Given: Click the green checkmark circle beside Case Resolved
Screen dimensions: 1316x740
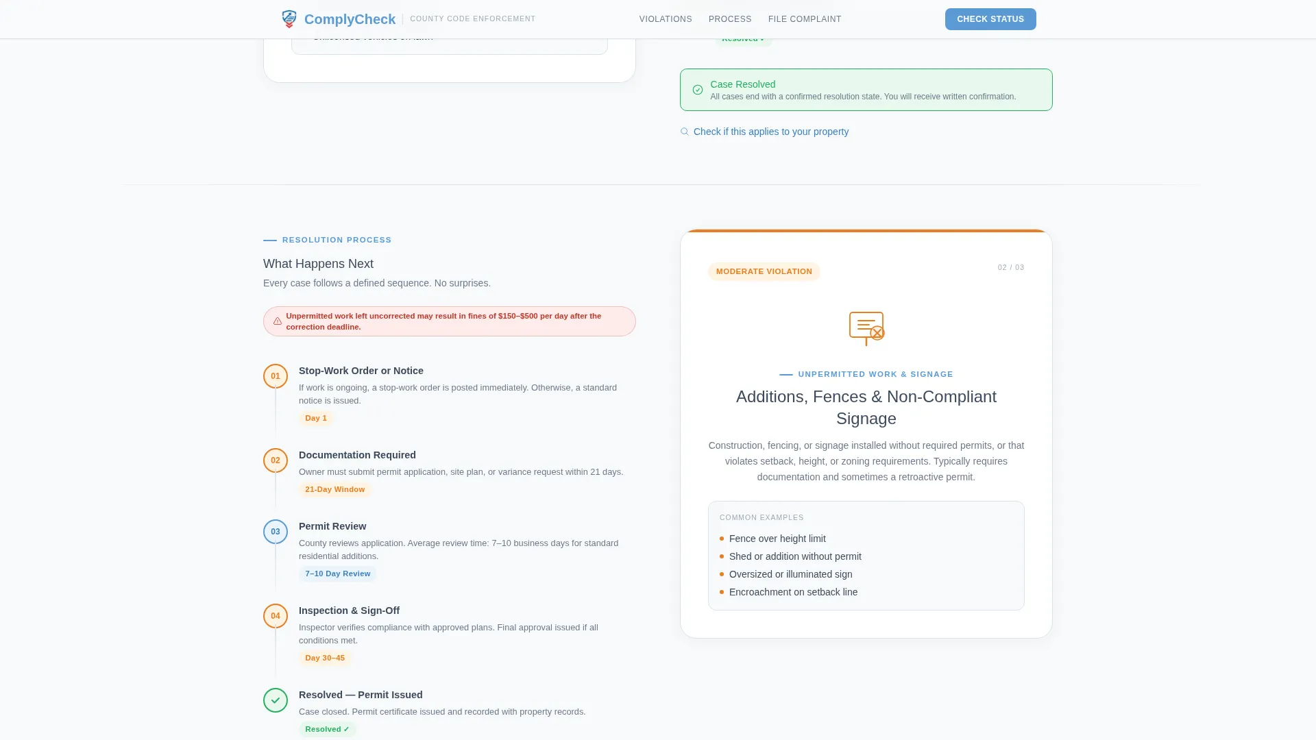Looking at the screenshot, I should (698, 90).
